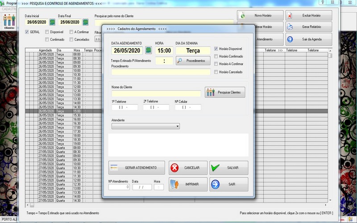Open the calendar picker beside Data Inicial

click(52, 22)
